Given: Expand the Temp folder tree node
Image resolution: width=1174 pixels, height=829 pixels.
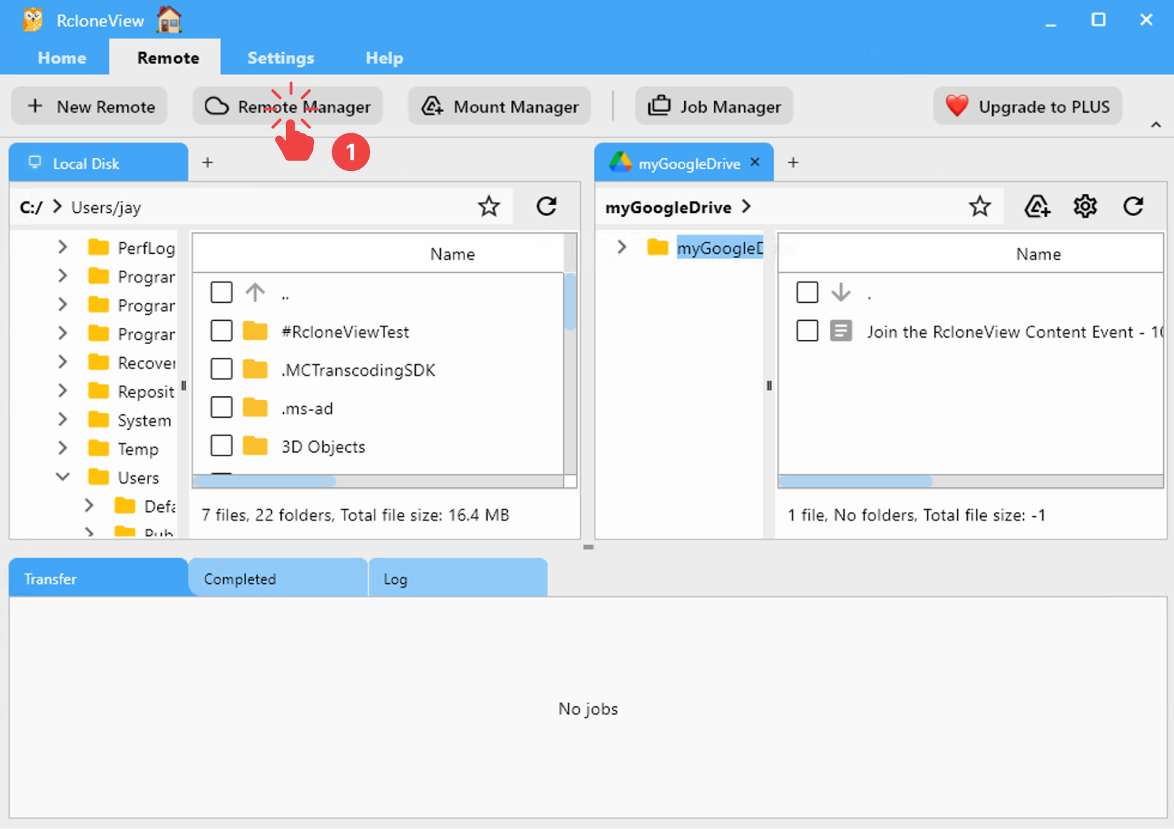Looking at the screenshot, I should coord(63,448).
